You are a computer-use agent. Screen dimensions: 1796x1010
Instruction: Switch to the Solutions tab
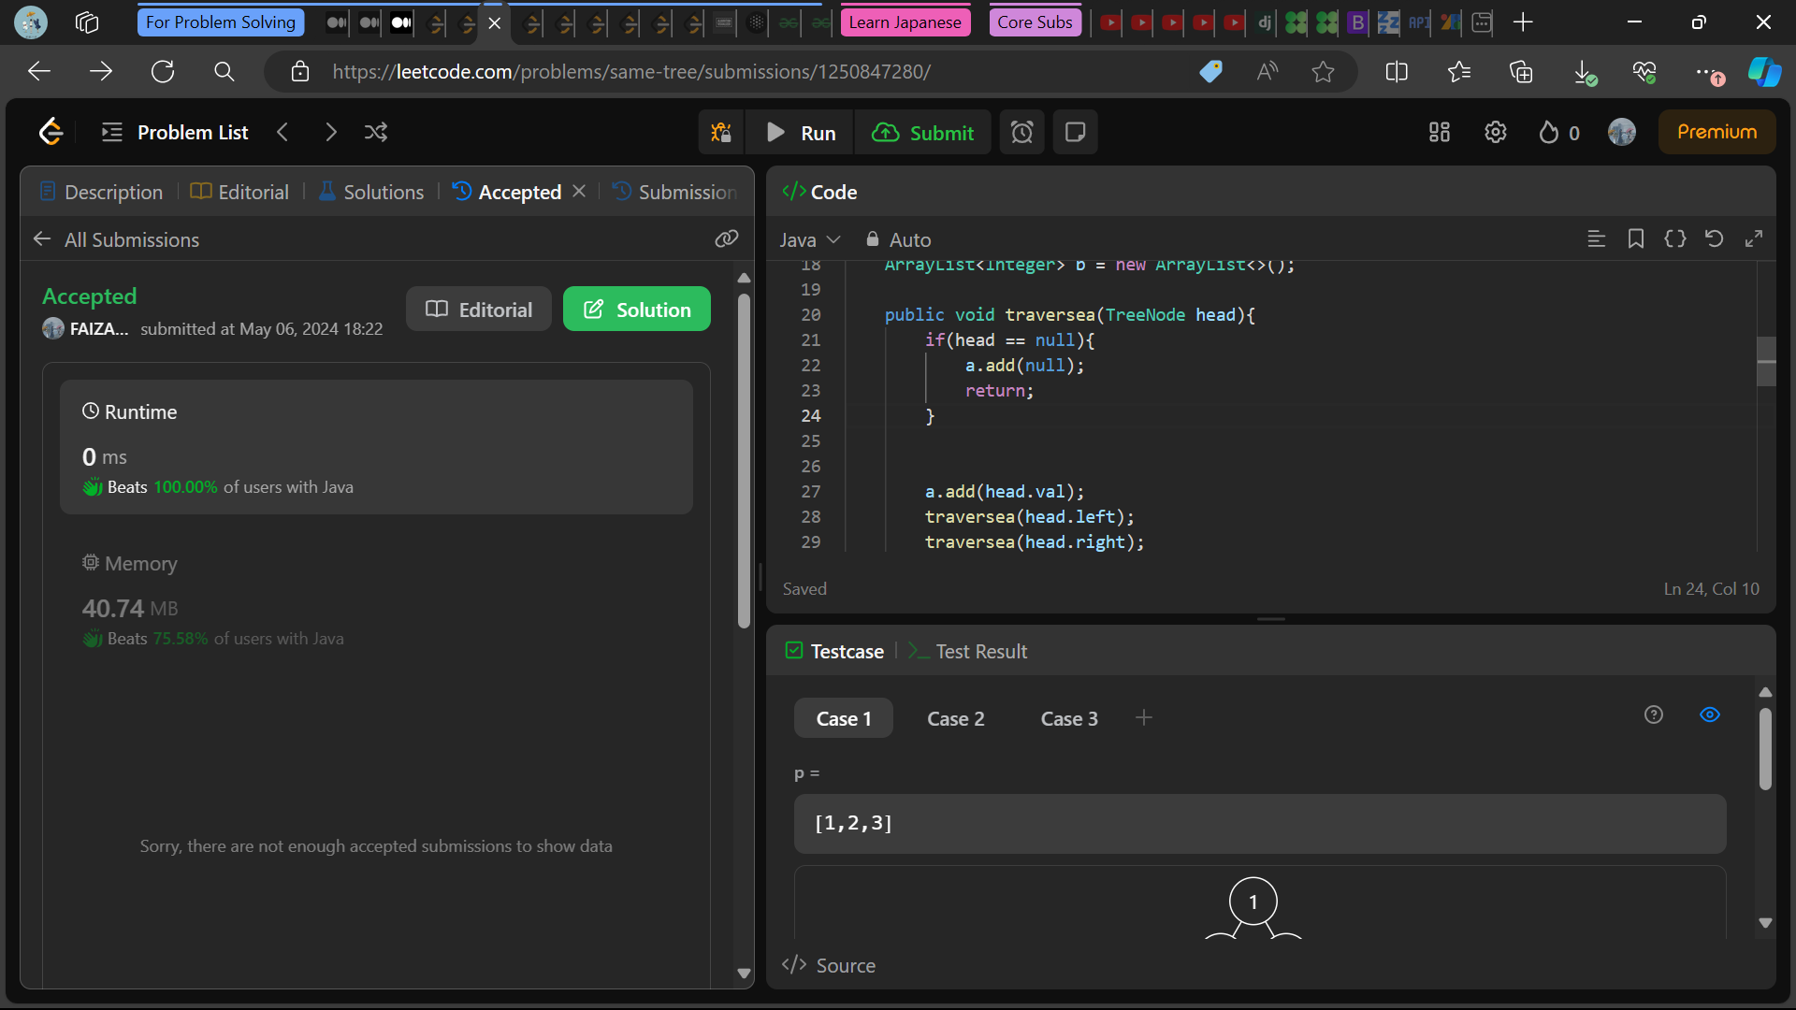tap(371, 192)
